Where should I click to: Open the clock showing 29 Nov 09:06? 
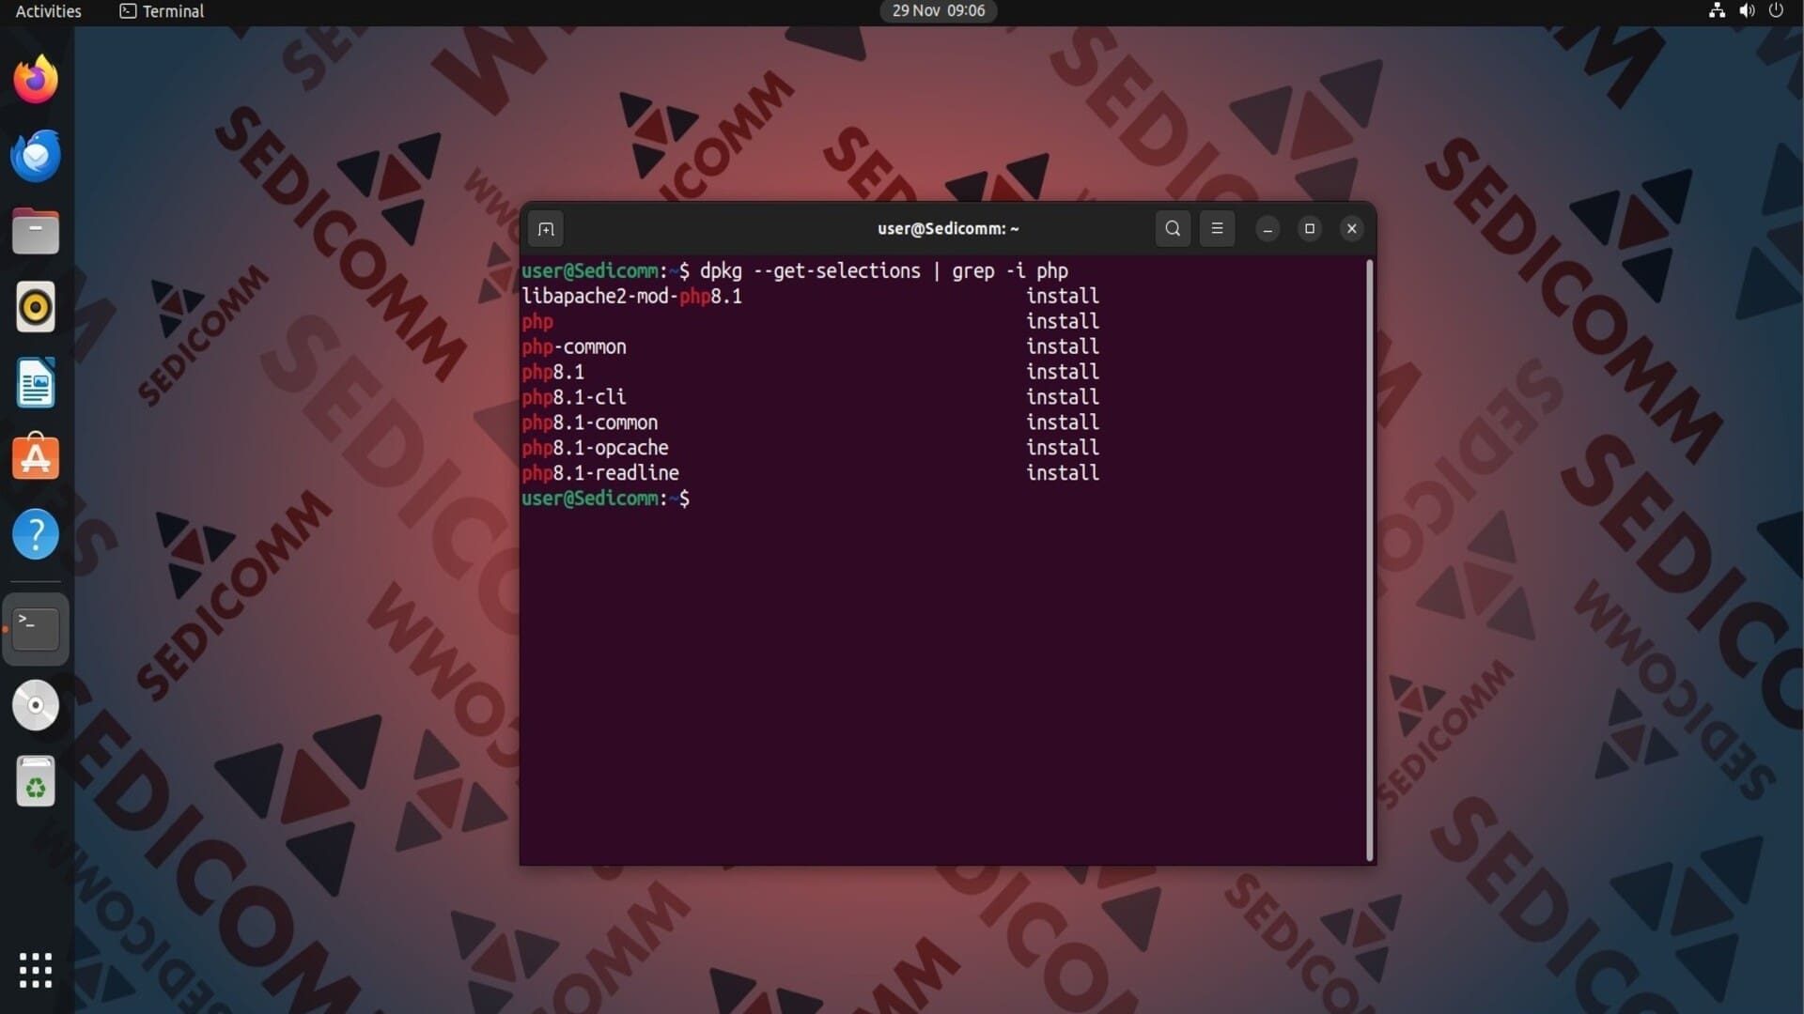939,11
